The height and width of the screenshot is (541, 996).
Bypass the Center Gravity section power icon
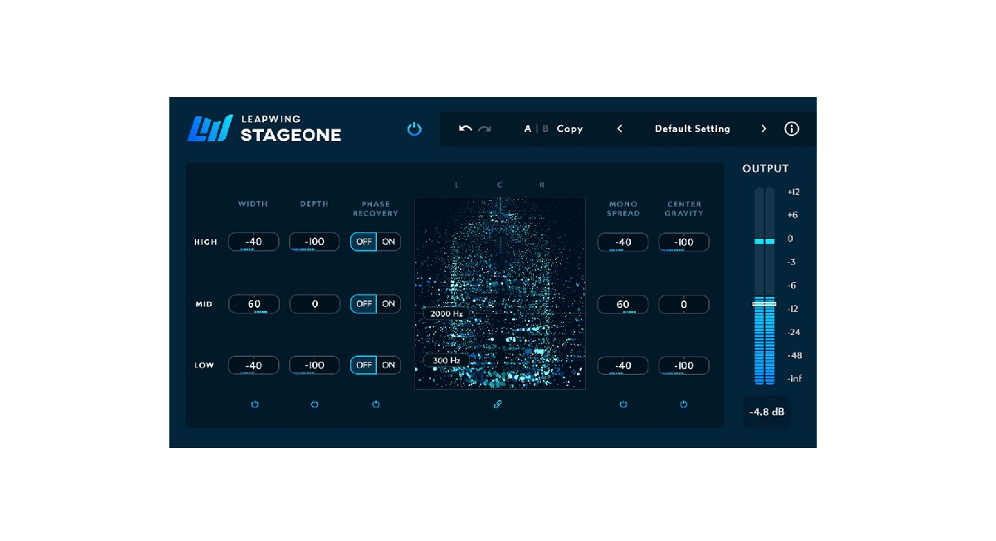point(683,404)
